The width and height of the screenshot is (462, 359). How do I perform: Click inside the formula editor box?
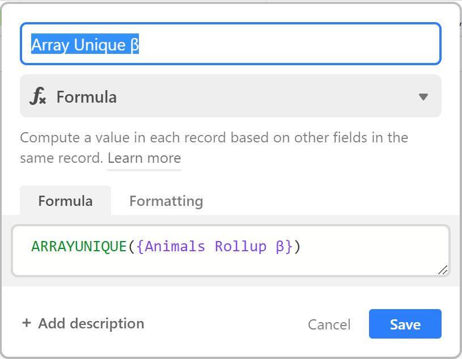pyautogui.click(x=230, y=251)
